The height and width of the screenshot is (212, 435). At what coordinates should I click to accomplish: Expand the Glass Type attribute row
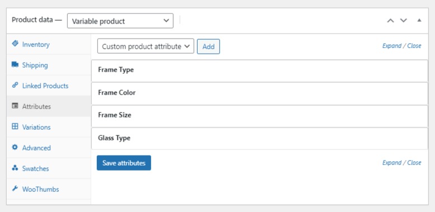tap(259, 138)
